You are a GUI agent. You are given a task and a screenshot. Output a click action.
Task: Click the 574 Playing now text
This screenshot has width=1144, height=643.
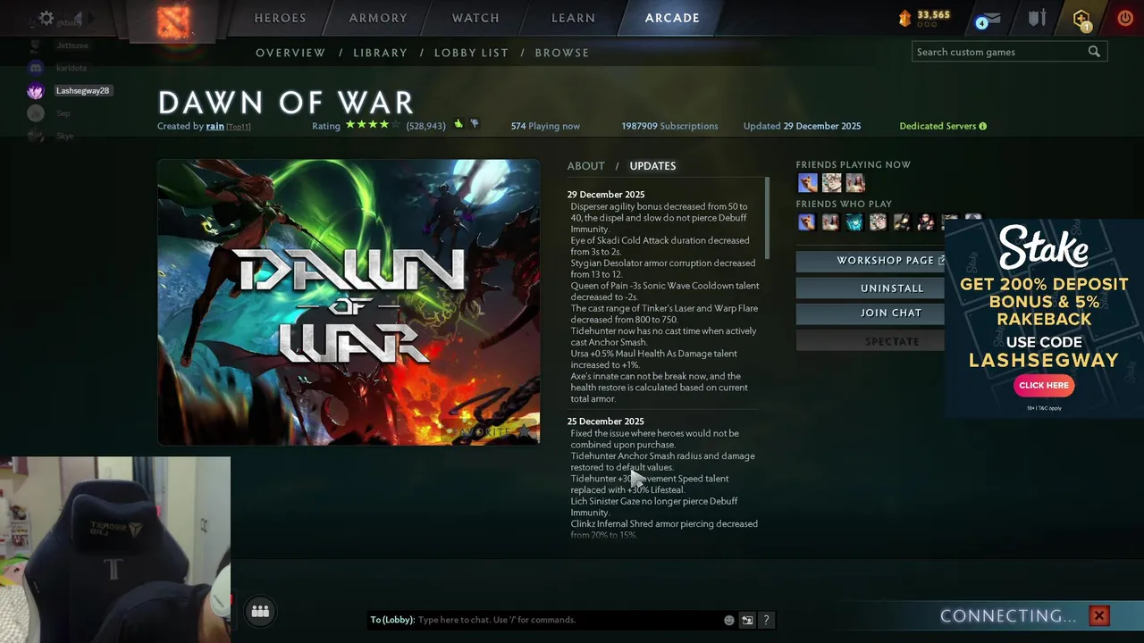545,126
